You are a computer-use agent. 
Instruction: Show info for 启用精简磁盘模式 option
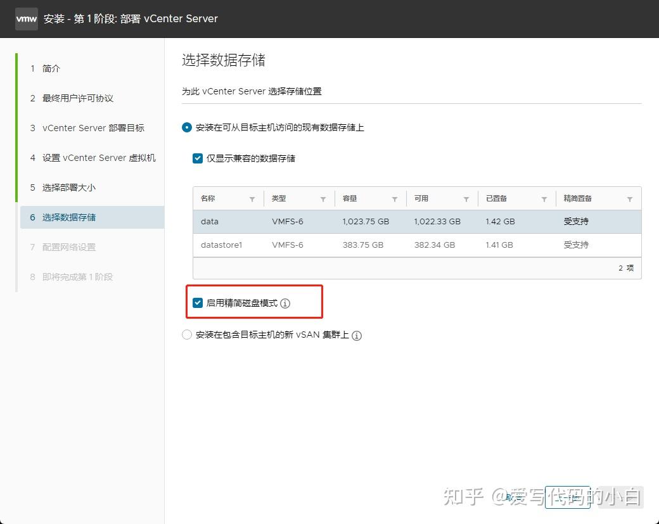285,304
